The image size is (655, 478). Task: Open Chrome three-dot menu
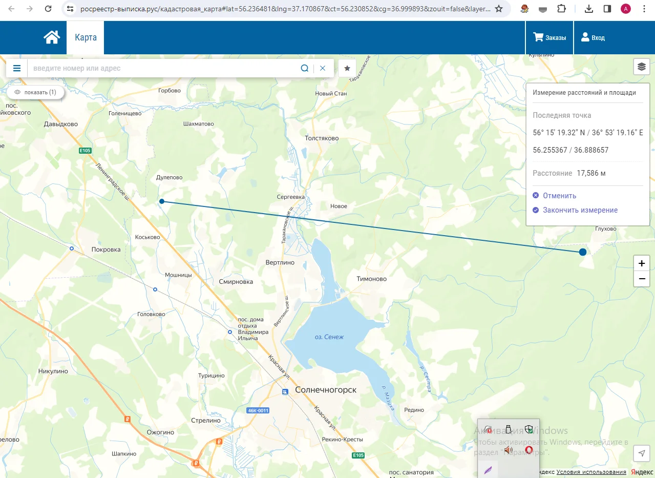[644, 9]
